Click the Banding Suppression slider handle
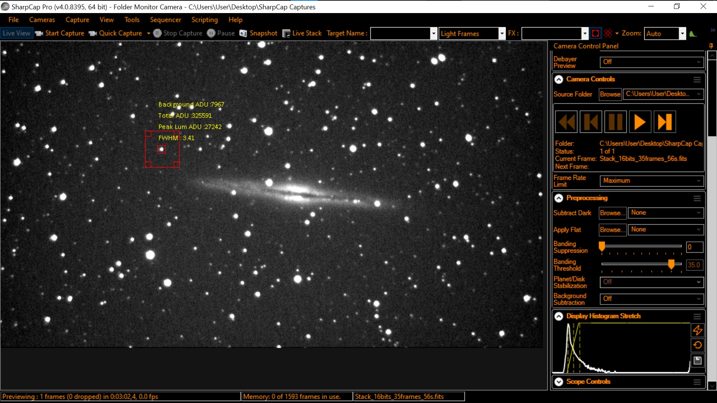The height and width of the screenshot is (403, 717). pos(602,247)
